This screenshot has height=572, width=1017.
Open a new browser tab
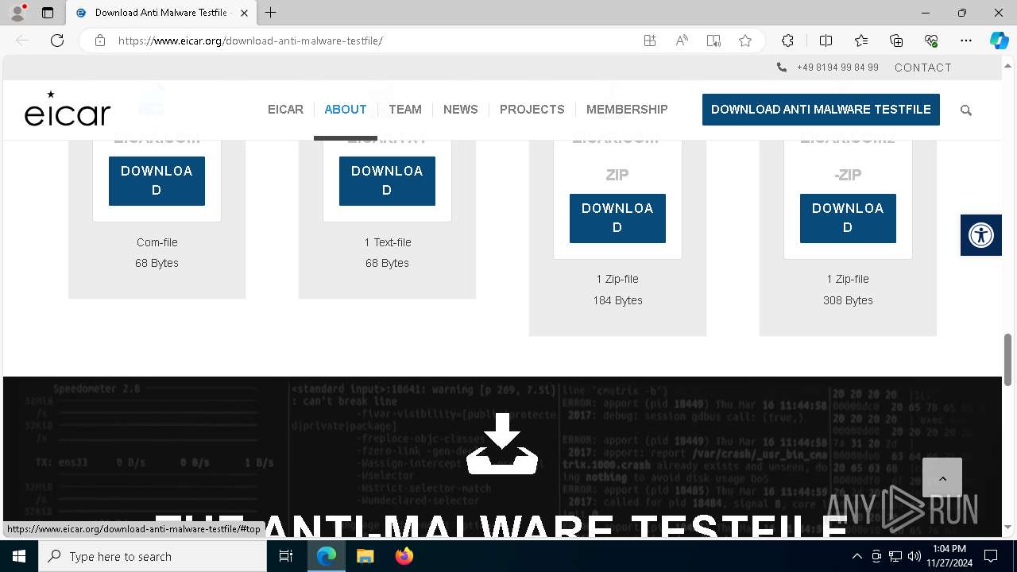[x=271, y=13]
